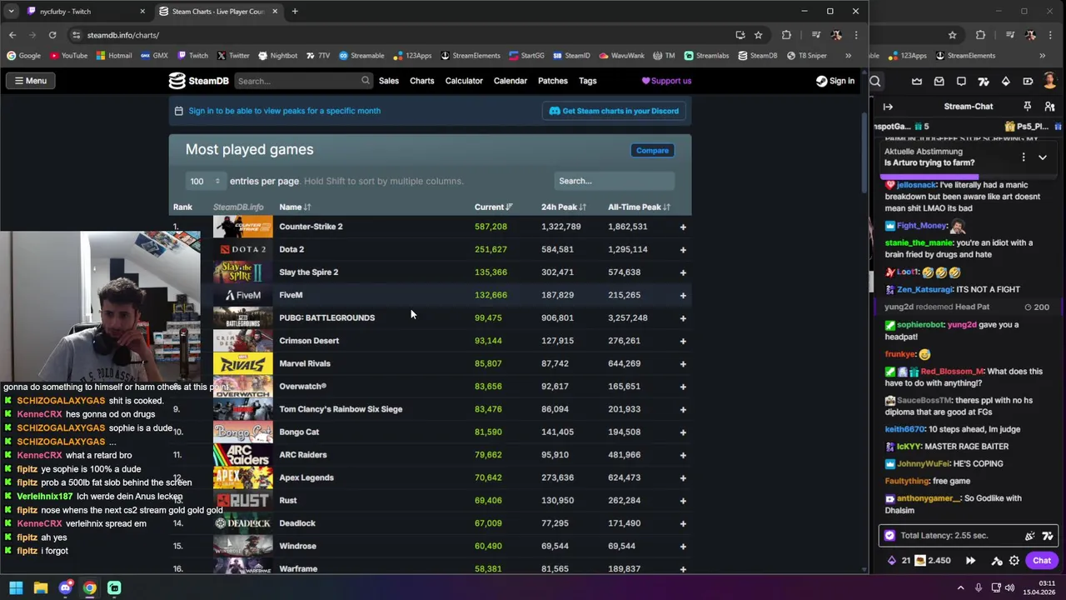Open the Twitch user avatar menu
This screenshot has height=600, width=1066.
[1050, 81]
